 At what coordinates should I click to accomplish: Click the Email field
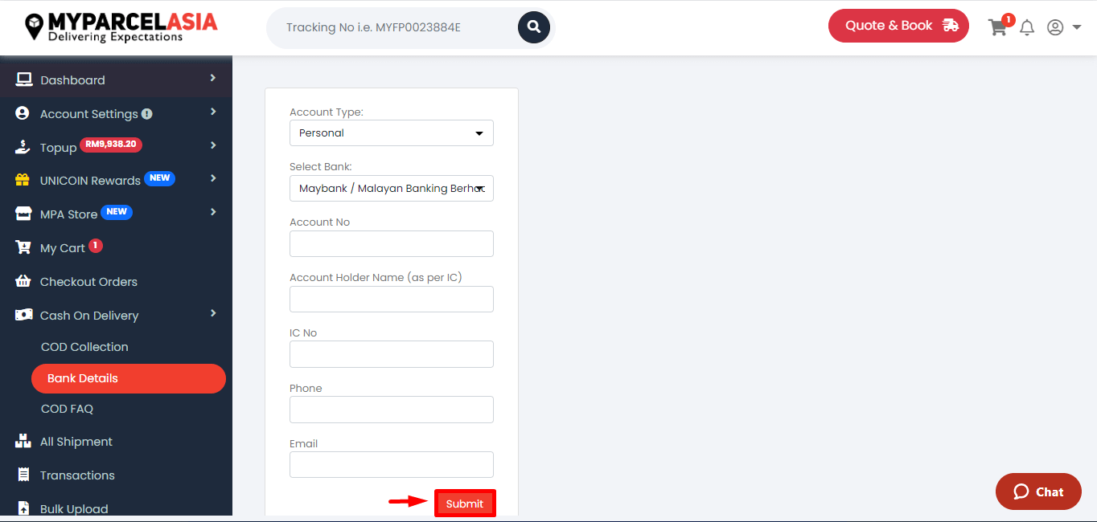tap(392, 465)
